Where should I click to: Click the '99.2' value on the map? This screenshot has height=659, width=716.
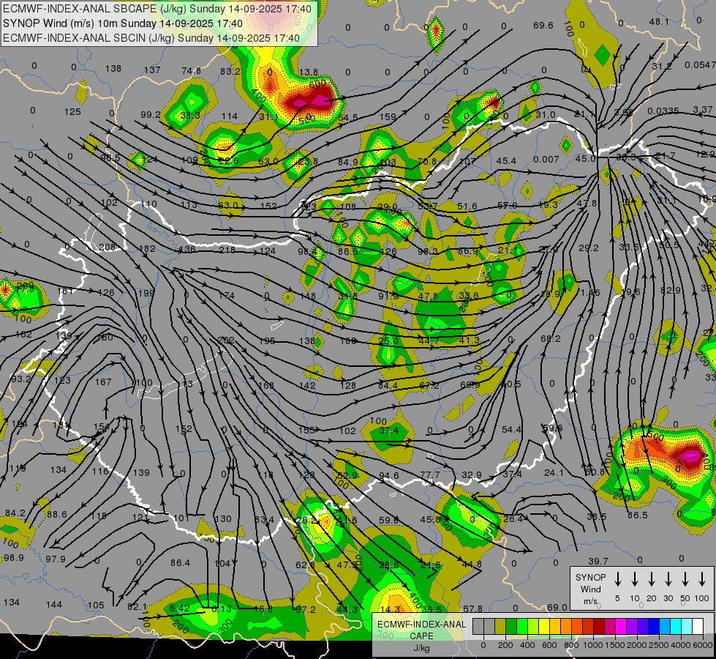pos(151,115)
